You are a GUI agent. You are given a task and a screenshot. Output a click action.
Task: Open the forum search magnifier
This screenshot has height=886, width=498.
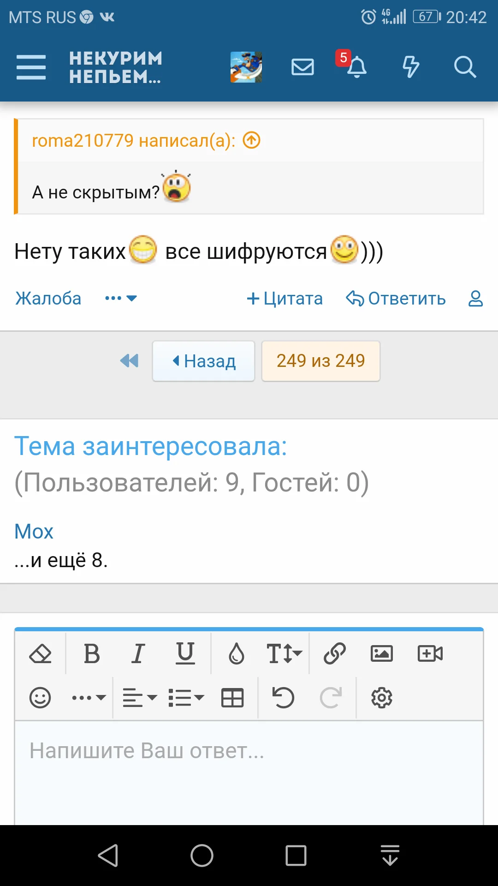465,67
